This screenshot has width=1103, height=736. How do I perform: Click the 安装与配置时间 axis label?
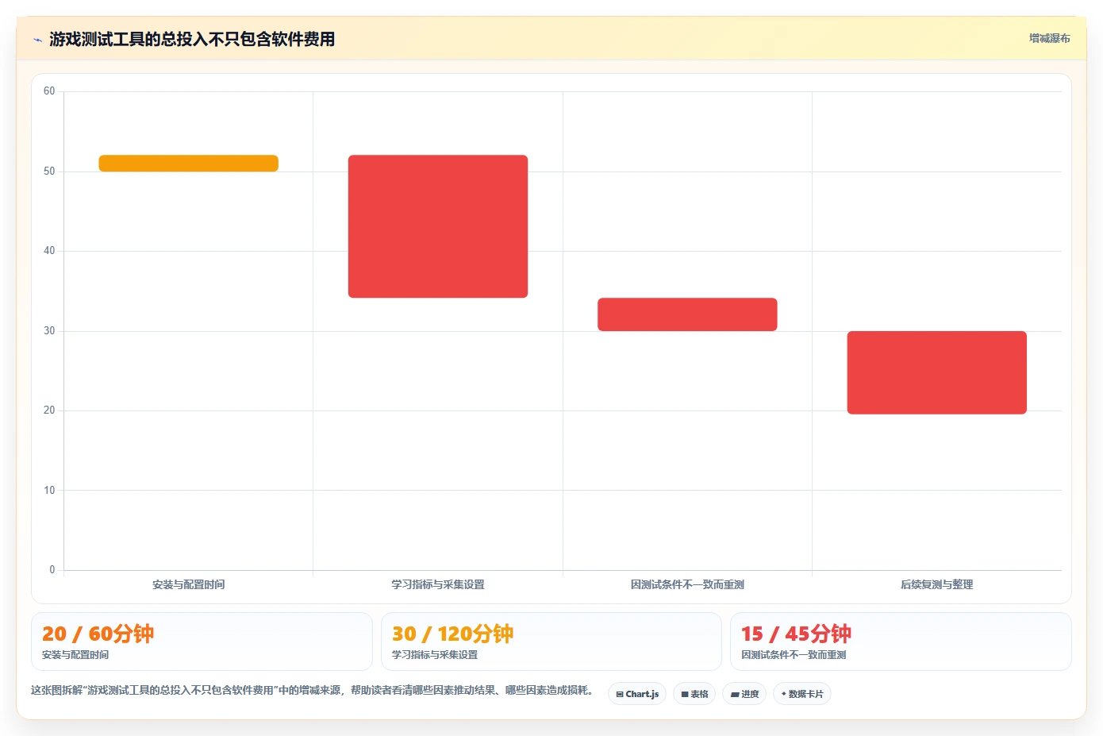188,584
